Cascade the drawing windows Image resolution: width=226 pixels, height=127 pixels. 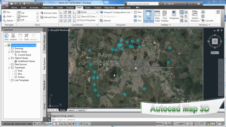click(x=207, y=21)
